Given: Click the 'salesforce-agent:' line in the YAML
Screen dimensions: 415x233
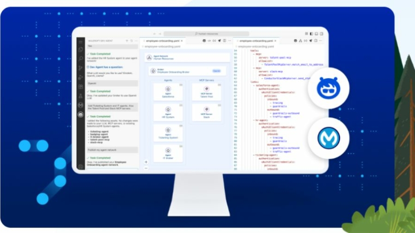Looking at the screenshot, I should (x=267, y=86).
